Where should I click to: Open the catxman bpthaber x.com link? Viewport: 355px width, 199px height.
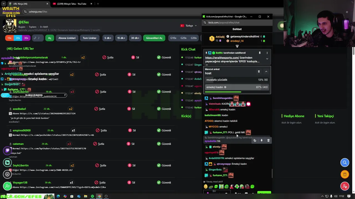tap(54, 148)
